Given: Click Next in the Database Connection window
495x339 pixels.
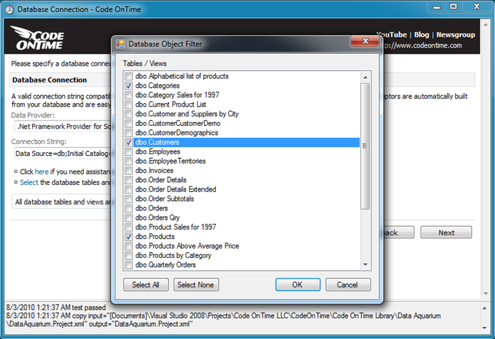Looking at the screenshot, I should (x=446, y=232).
